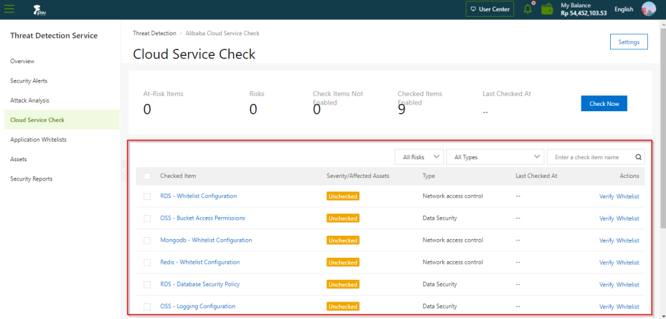Check the RDS - Database Security Policy row
This screenshot has height=319, width=666.
[147, 284]
